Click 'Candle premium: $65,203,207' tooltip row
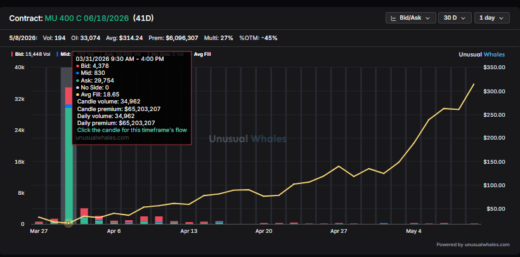 (x=119, y=109)
